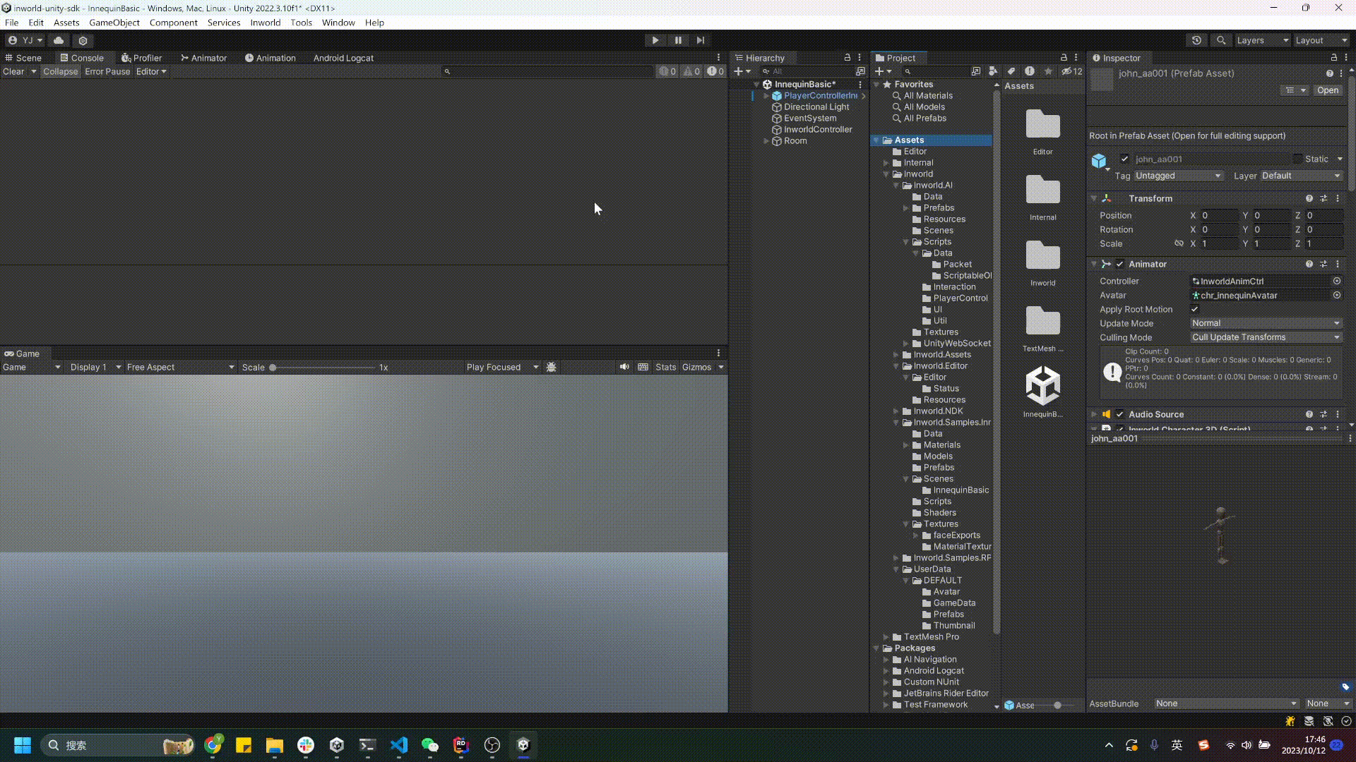Switch to the Android Logcat tab
The image size is (1356, 762).
pyautogui.click(x=343, y=58)
